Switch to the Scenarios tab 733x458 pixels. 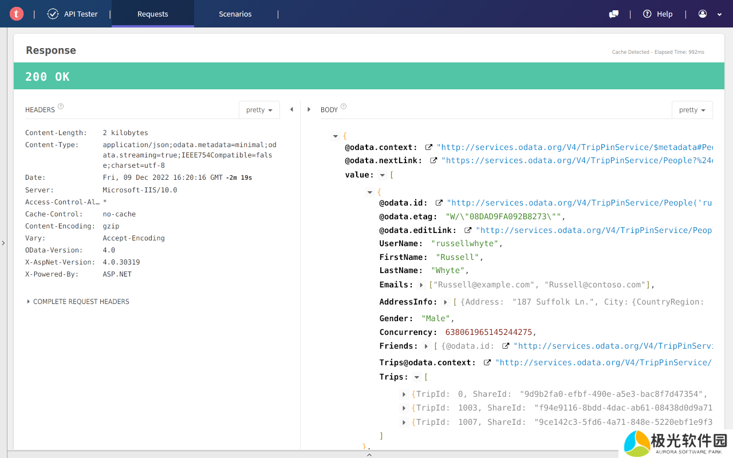(235, 14)
